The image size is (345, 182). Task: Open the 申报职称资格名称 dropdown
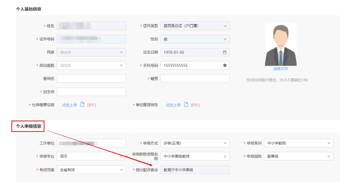[x=195, y=156]
